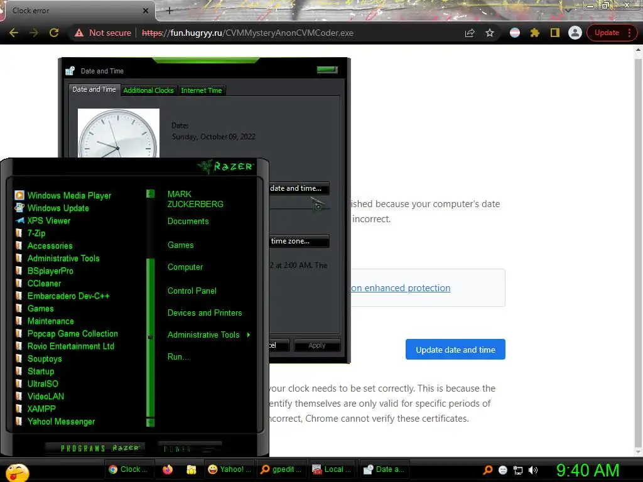This screenshot has width=643, height=482.
Task: Open Firefox from taskbar
Action: 168,469
